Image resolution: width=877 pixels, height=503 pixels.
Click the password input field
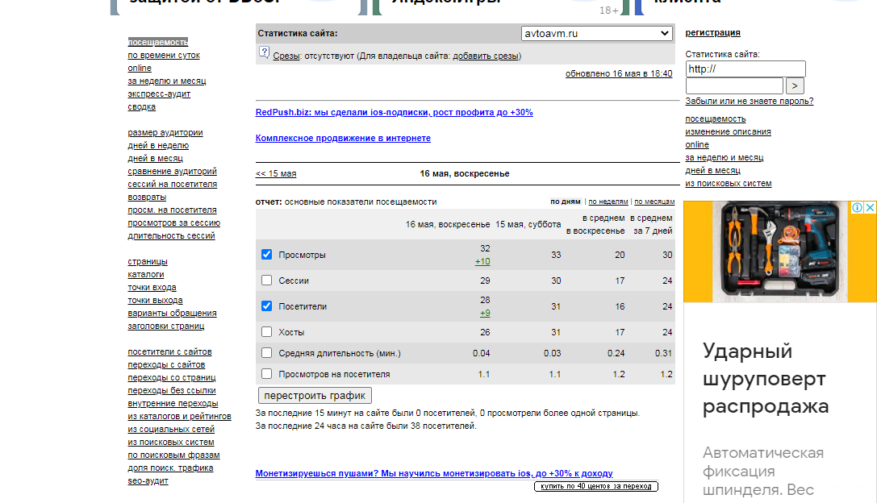click(734, 85)
